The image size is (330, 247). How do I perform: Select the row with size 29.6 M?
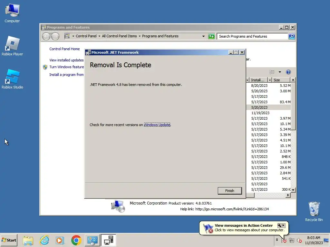click(268, 167)
